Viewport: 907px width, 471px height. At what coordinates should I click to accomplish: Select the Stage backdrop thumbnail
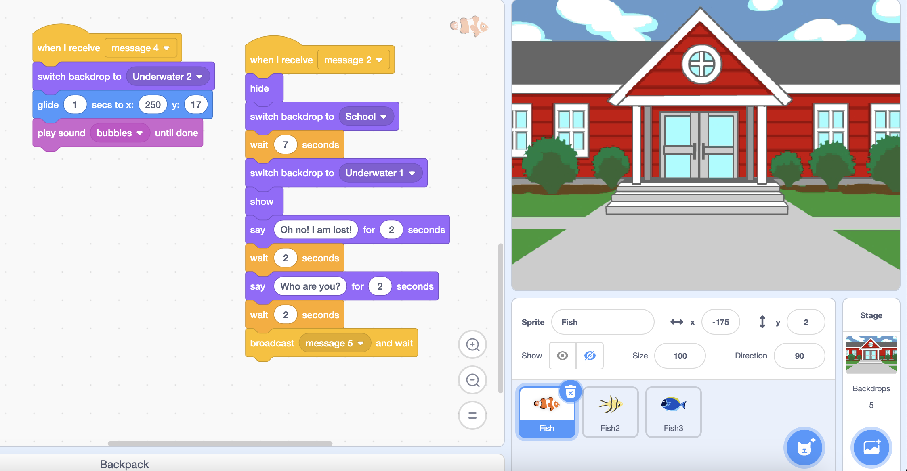(x=871, y=354)
